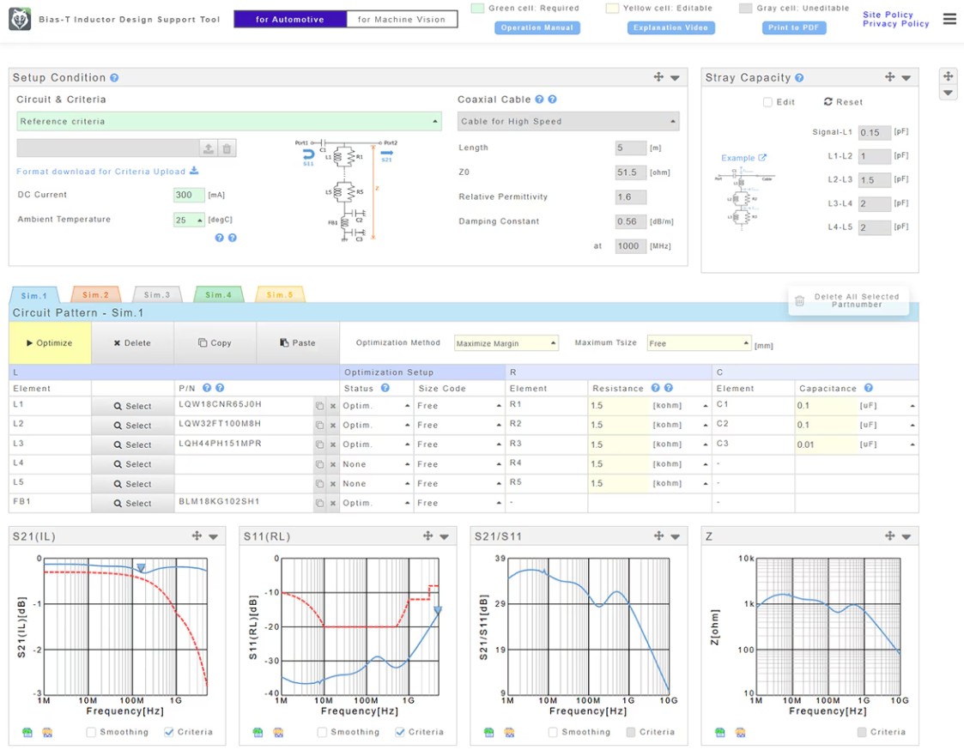
Task: Switch to the Sim.2 tab
Action: [95, 295]
